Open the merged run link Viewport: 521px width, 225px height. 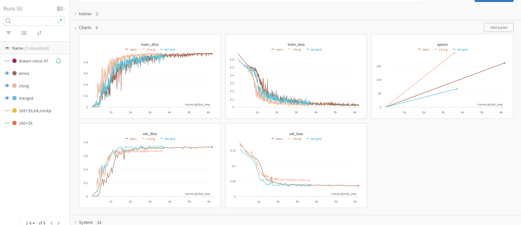click(26, 98)
